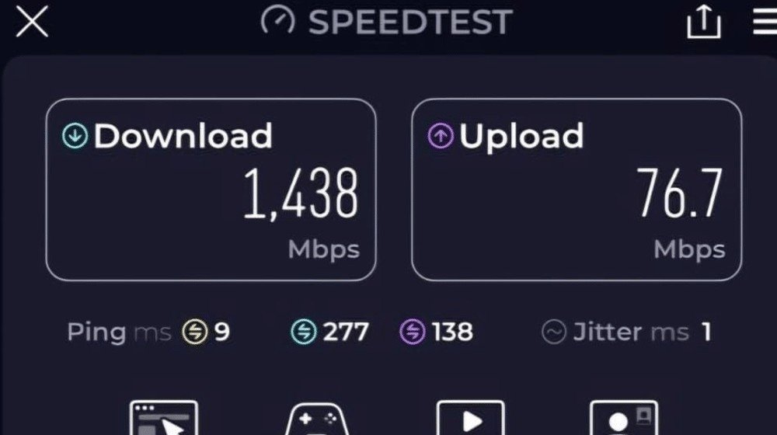Image resolution: width=777 pixels, height=435 pixels.
Task: Open the web browsing experience icon
Action: click(164, 418)
